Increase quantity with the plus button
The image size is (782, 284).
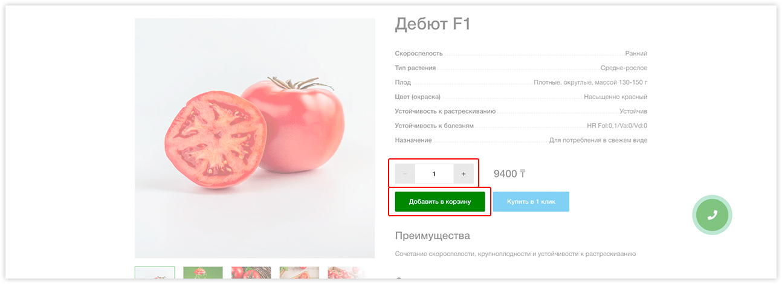(464, 174)
